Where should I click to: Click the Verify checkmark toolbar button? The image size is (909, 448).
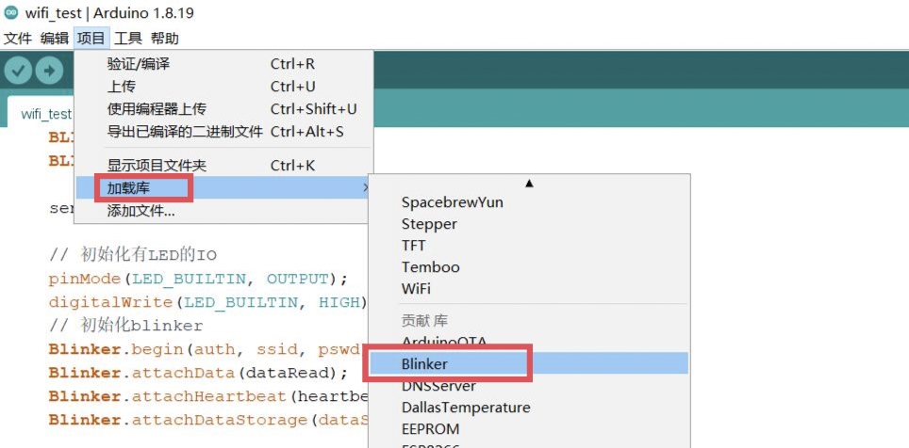(18, 71)
